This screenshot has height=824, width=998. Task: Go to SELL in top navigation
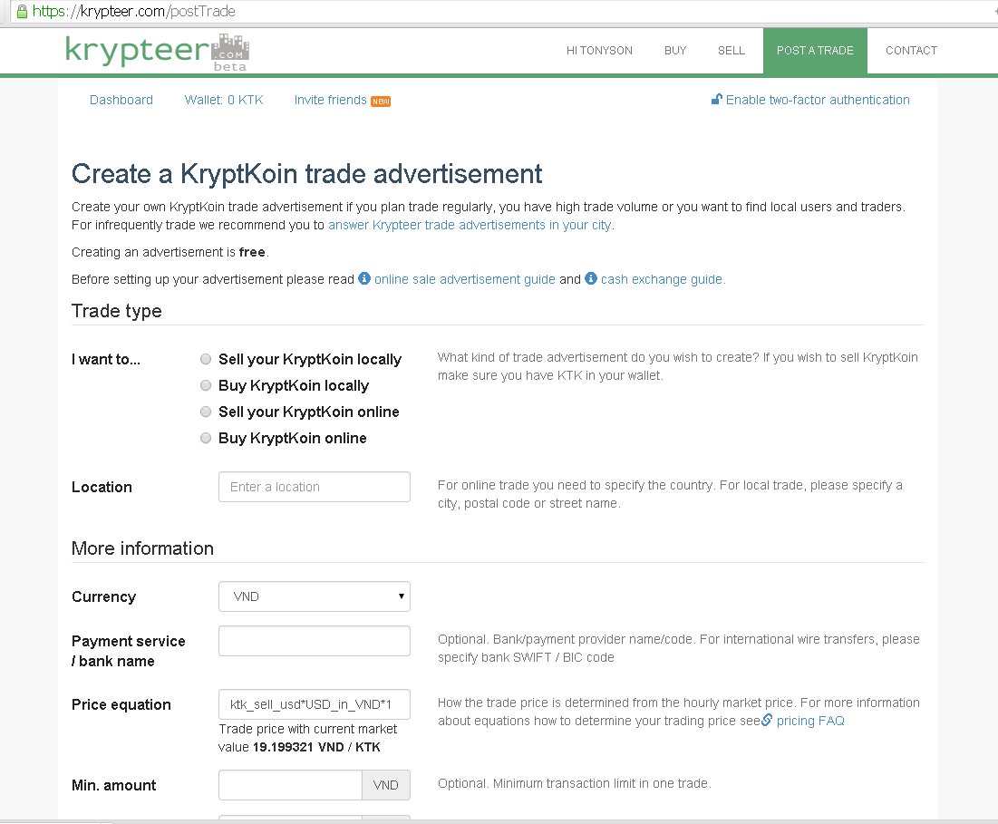(x=732, y=51)
